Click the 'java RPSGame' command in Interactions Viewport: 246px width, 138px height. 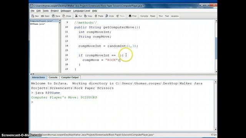47,93
